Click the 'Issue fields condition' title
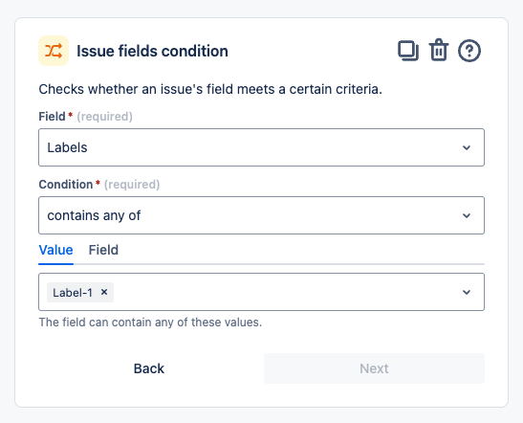523x423 pixels. [152, 51]
